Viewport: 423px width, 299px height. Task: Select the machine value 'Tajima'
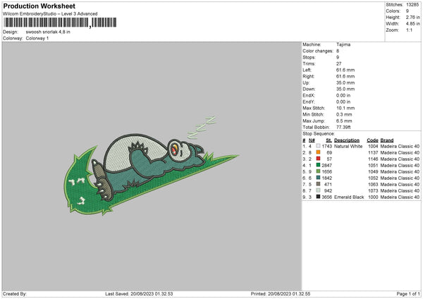tap(343, 44)
